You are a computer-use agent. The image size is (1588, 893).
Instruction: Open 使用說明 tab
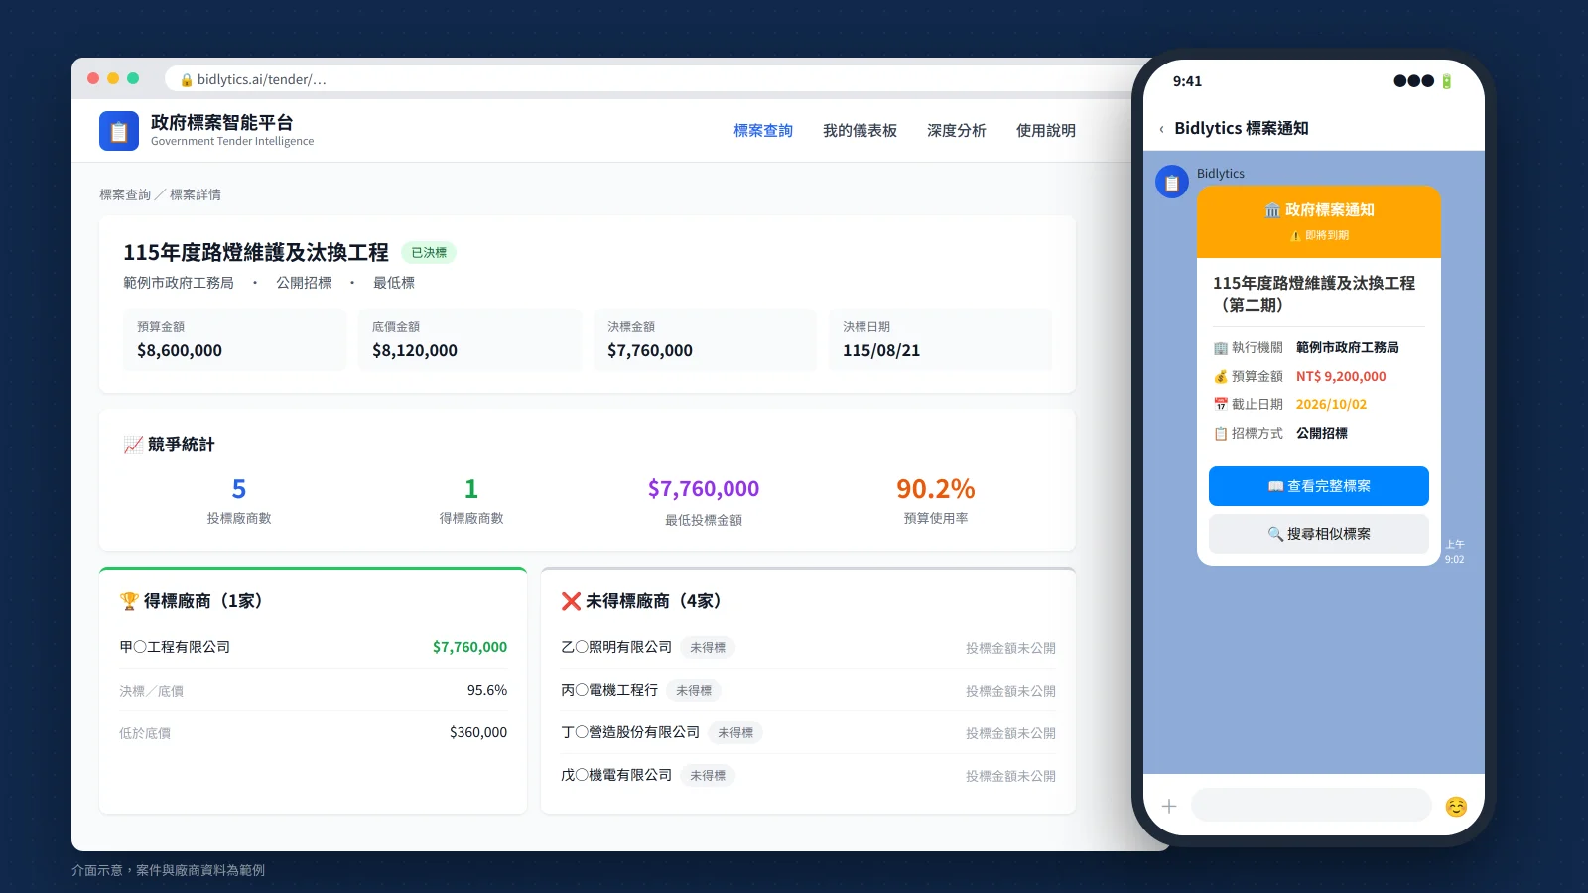tap(1046, 131)
